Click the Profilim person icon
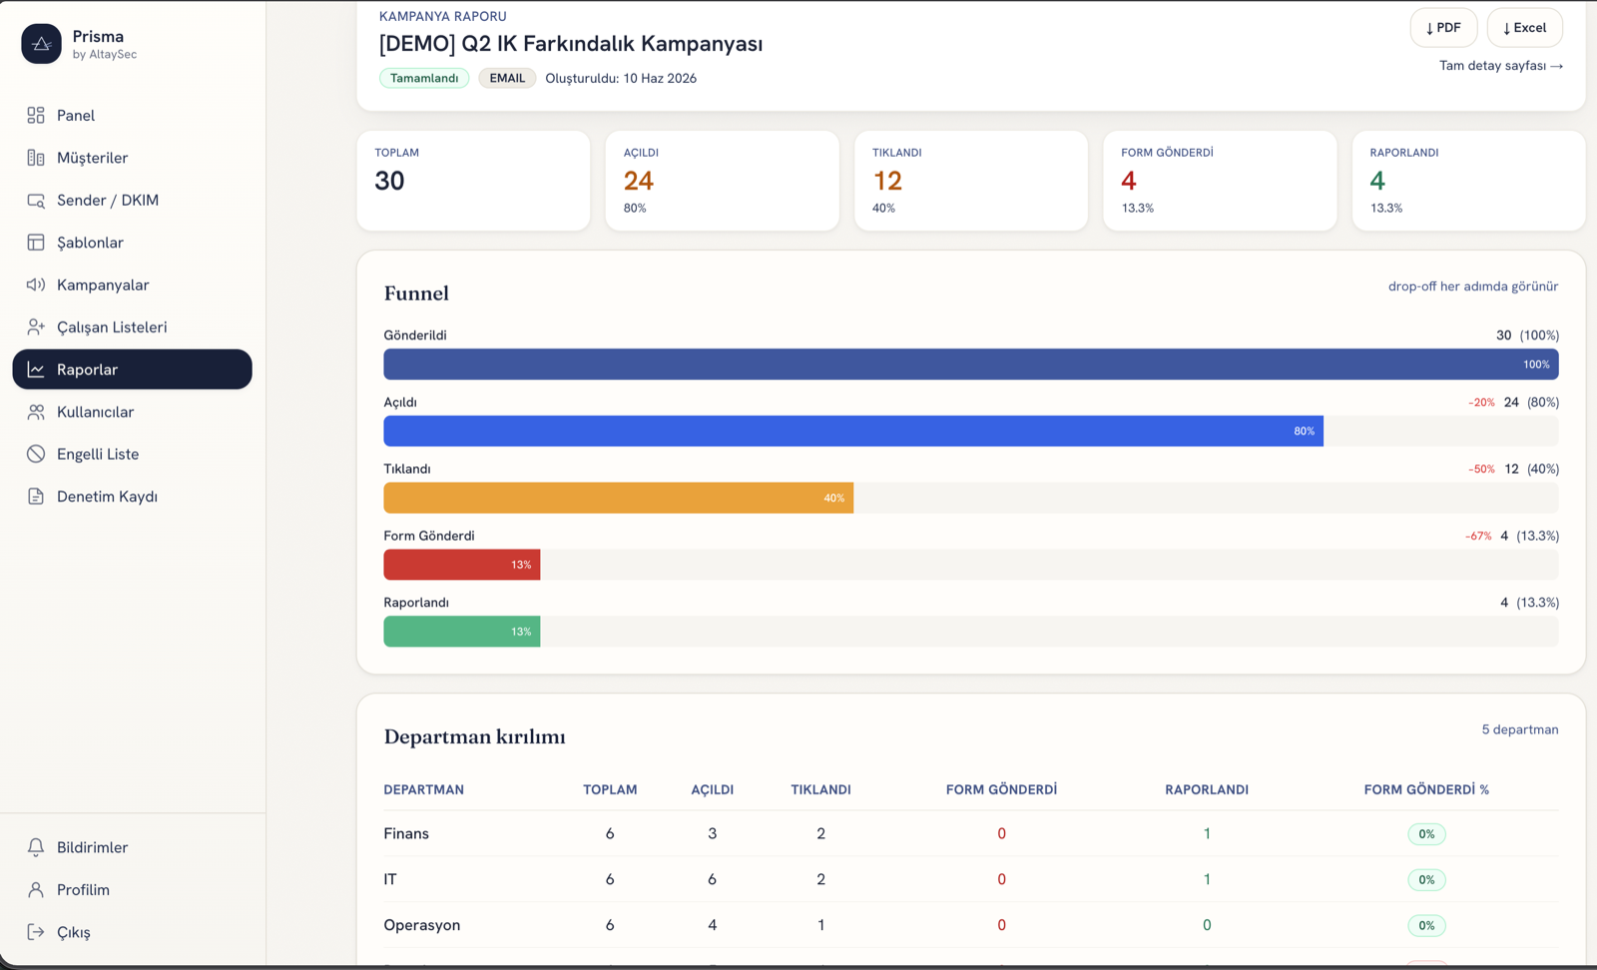The height and width of the screenshot is (970, 1597). (x=36, y=890)
